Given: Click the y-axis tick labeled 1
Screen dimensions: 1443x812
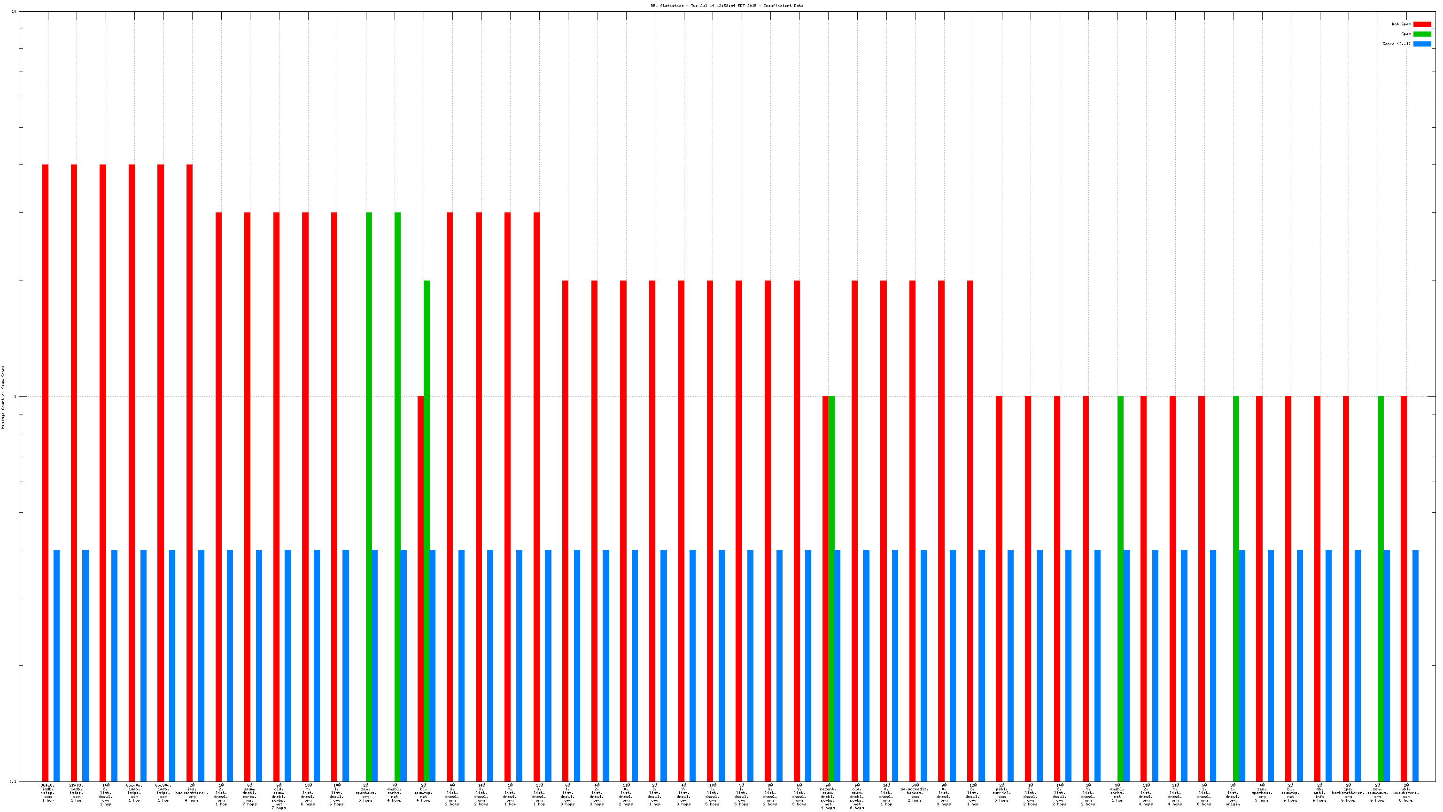Looking at the screenshot, I should pyautogui.click(x=15, y=397).
